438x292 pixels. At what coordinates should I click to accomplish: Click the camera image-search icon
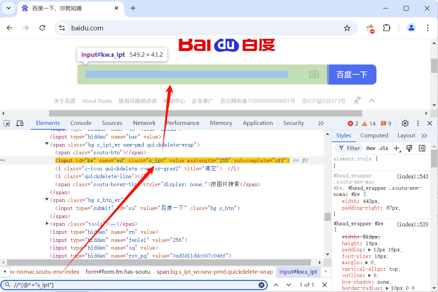click(314, 74)
